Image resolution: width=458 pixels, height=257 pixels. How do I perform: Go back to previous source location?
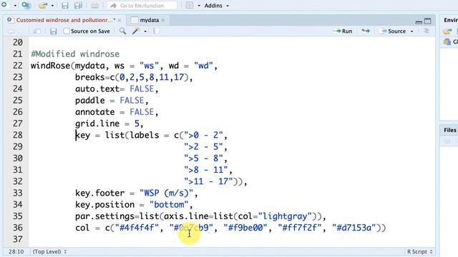click(x=11, y=31)
